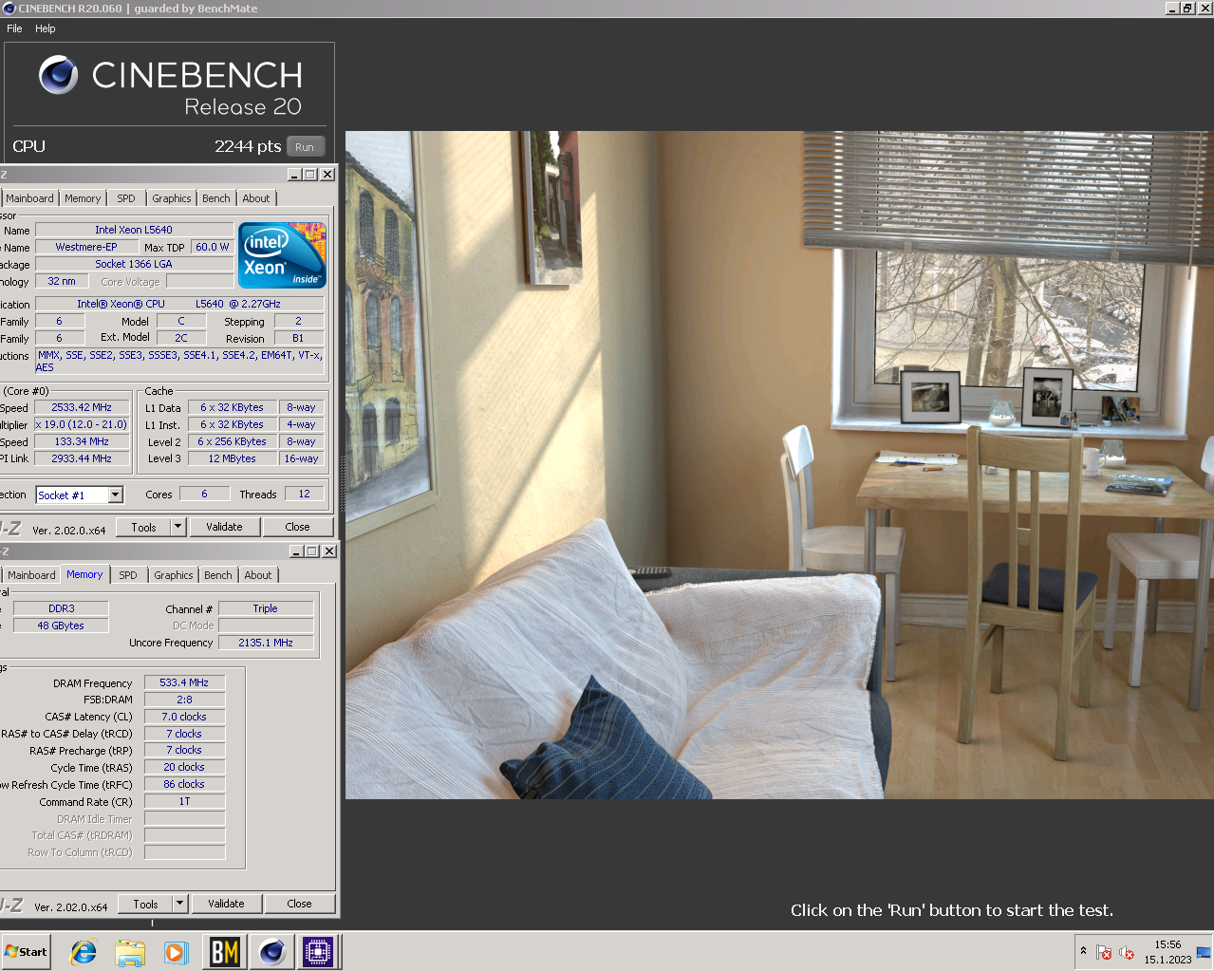
Task: Switch to CPU-Z taskbar button
Action: 318,951
